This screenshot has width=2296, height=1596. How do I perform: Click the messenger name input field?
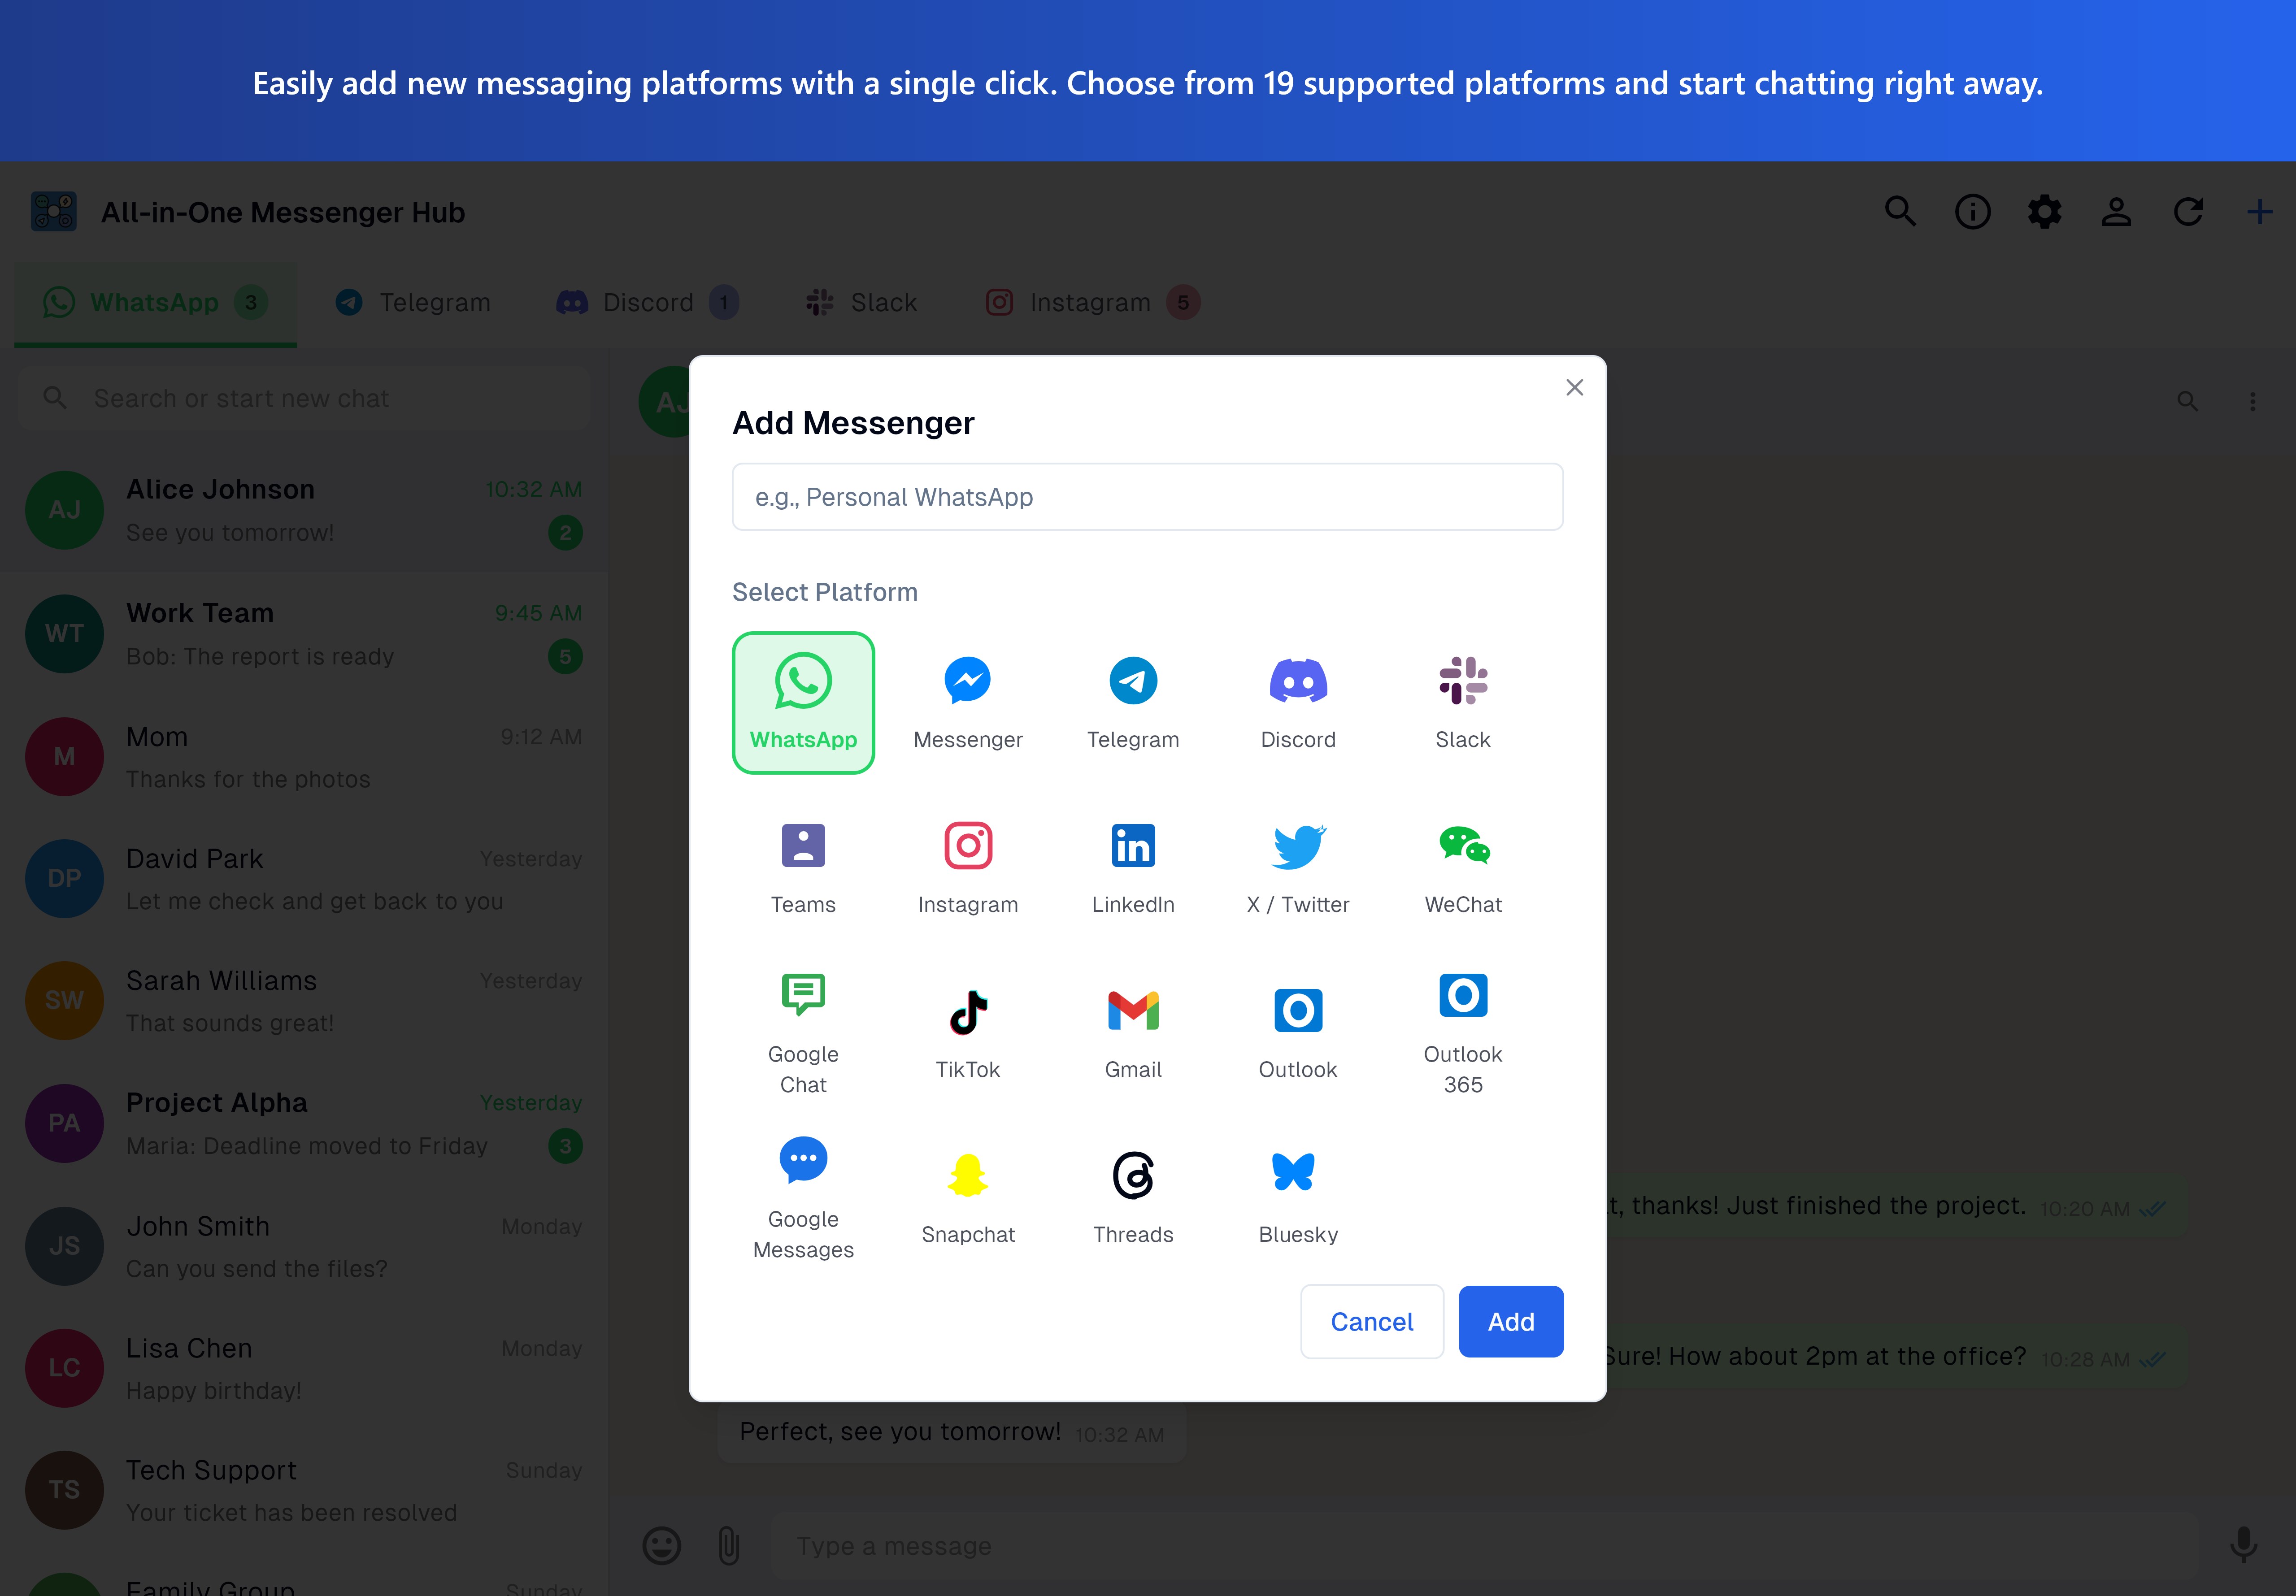point(1147,497)
